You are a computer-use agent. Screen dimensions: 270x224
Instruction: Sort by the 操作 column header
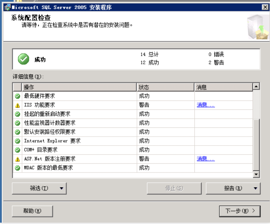pyautogui.click(x=79, y=87)
